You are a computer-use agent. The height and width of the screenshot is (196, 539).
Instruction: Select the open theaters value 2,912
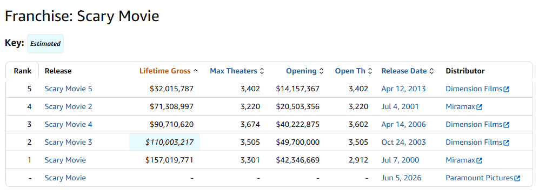pos(358,160)
